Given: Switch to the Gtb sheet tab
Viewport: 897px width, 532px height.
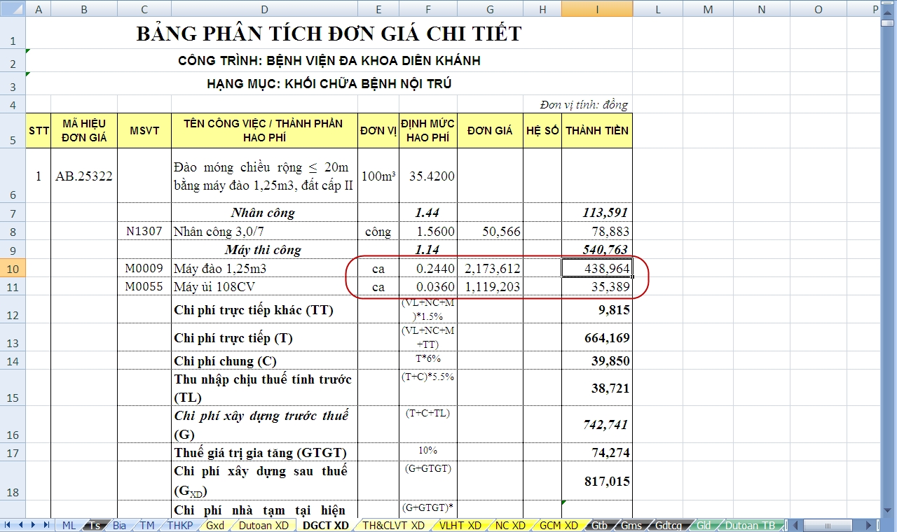Looking at the screenshot, I should pos(599,525).
